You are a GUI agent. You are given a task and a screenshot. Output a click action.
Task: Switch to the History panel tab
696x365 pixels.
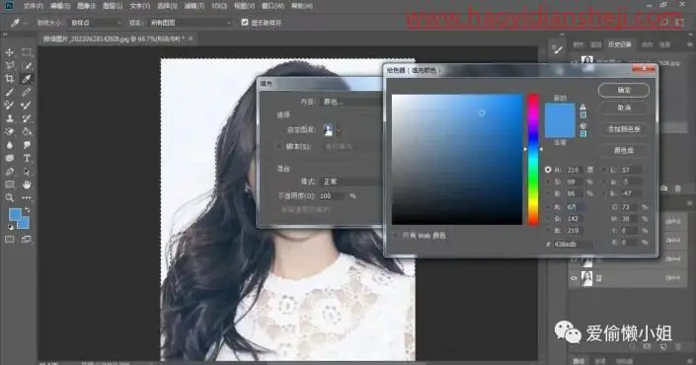620,44
